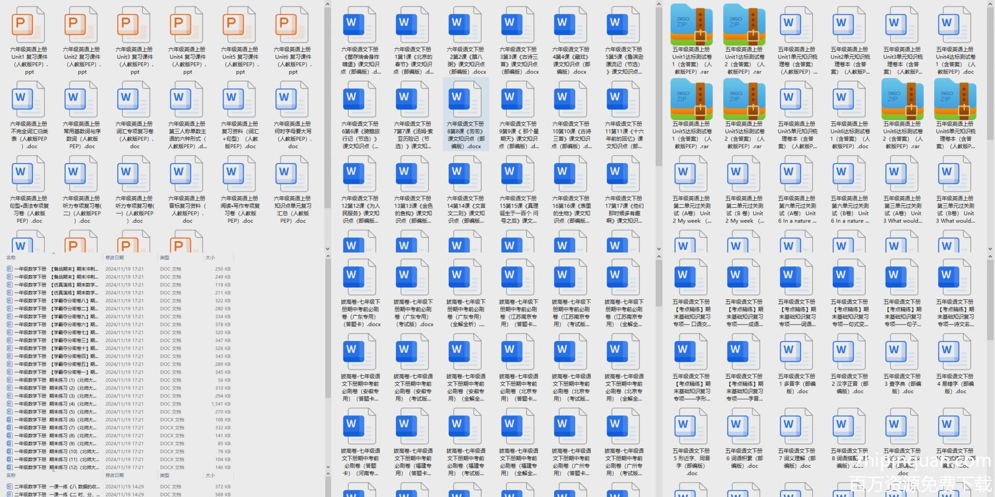Select the 16第16课《表里的生物》file icon

[571, 173]
